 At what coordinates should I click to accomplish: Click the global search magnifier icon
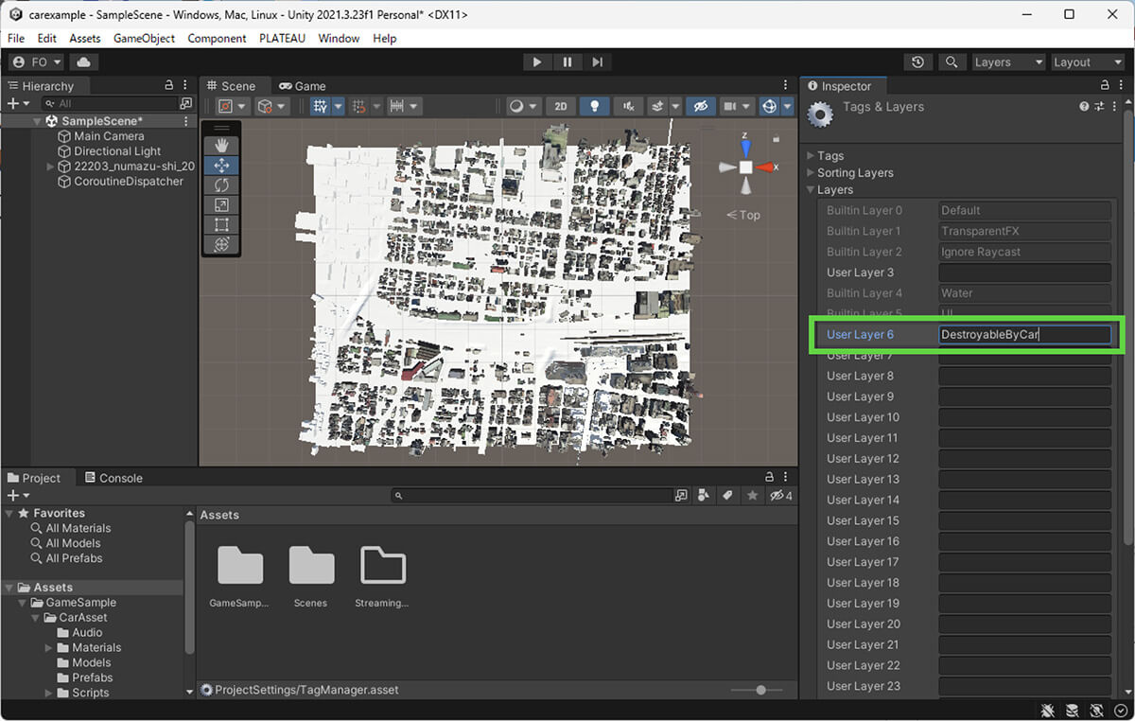951,62
